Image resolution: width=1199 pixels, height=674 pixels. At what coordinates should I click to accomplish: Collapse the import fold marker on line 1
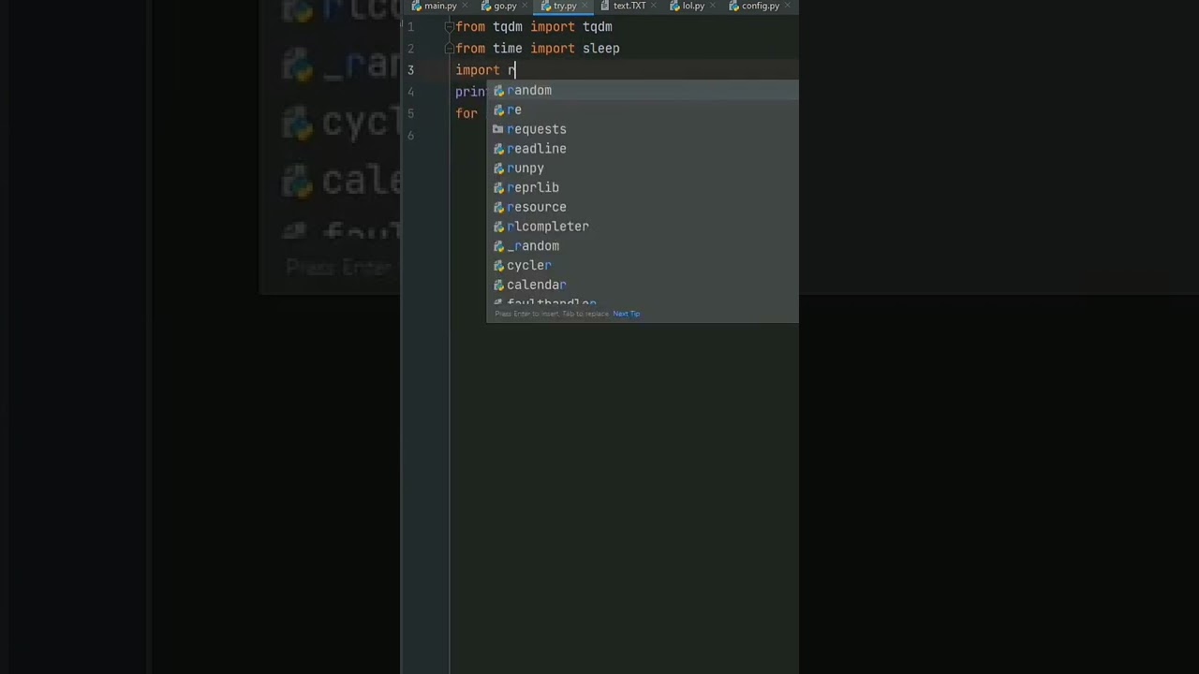449,27
